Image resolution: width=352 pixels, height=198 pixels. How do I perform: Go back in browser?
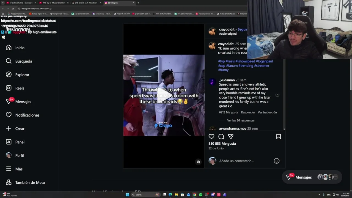3,9
